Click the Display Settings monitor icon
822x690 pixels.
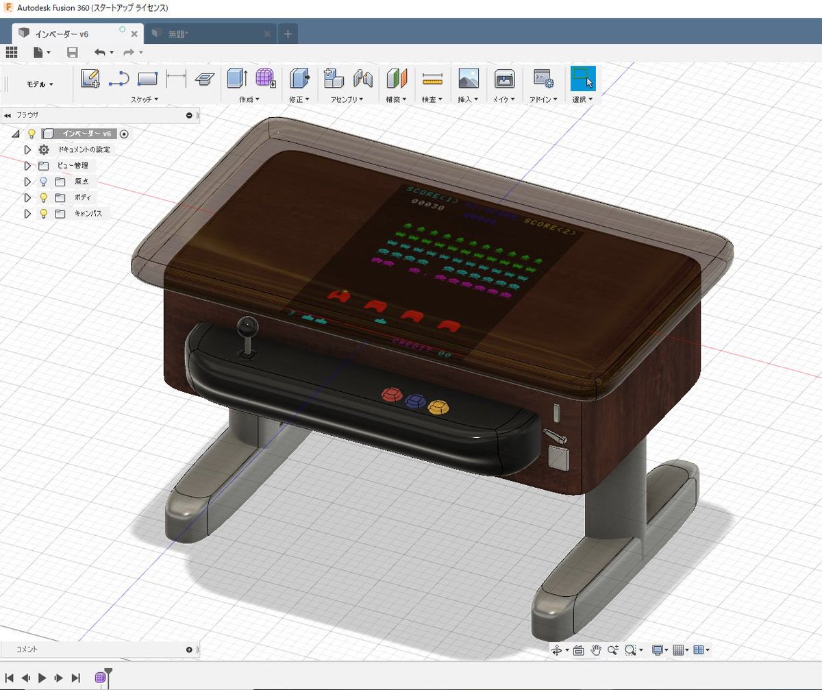click(658, 650)
